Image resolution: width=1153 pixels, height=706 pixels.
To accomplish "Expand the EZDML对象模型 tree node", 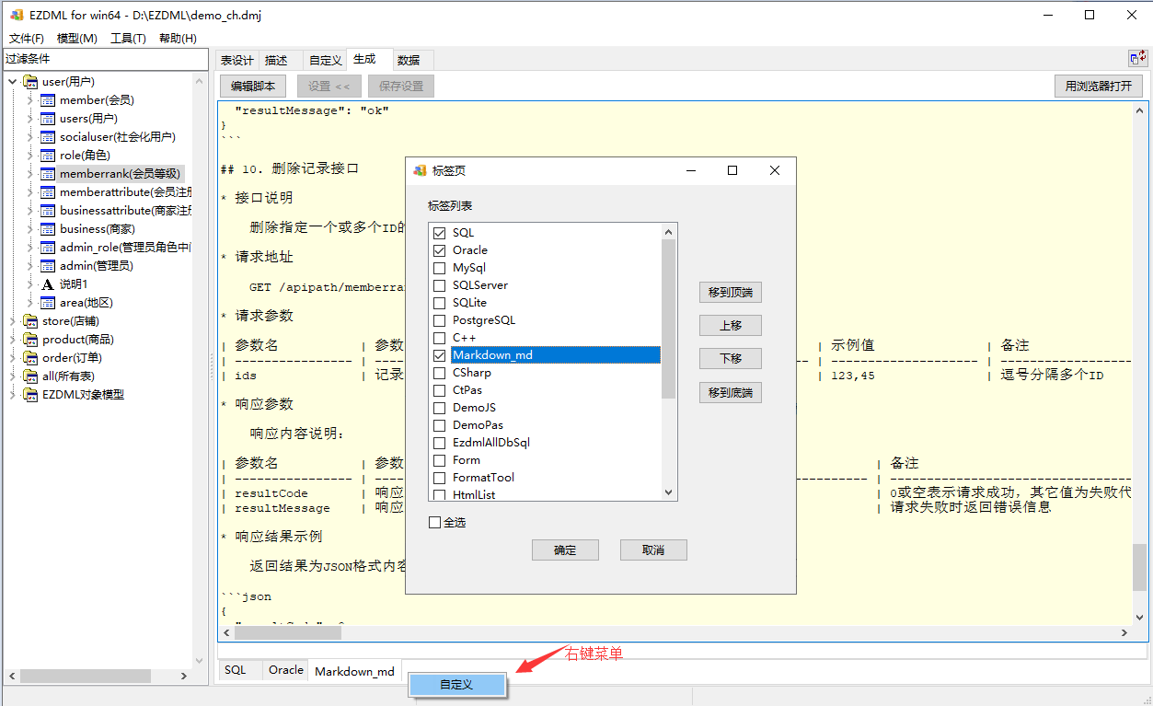I will 13,395.
